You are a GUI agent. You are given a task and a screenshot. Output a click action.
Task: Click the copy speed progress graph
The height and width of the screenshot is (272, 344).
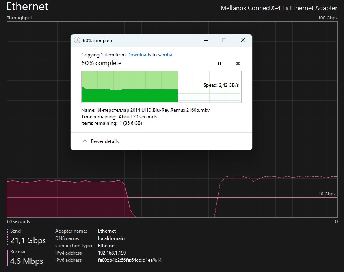pos(162,87)
